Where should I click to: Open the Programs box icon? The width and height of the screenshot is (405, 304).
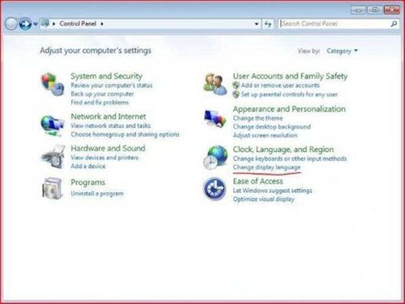[52, 188]
